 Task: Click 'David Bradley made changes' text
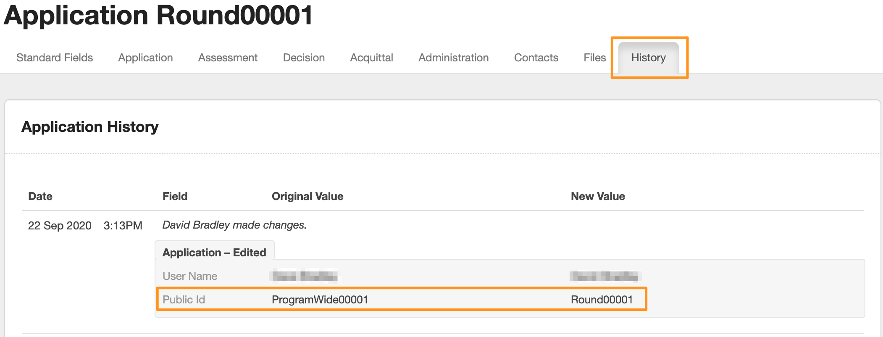(234, 225)
